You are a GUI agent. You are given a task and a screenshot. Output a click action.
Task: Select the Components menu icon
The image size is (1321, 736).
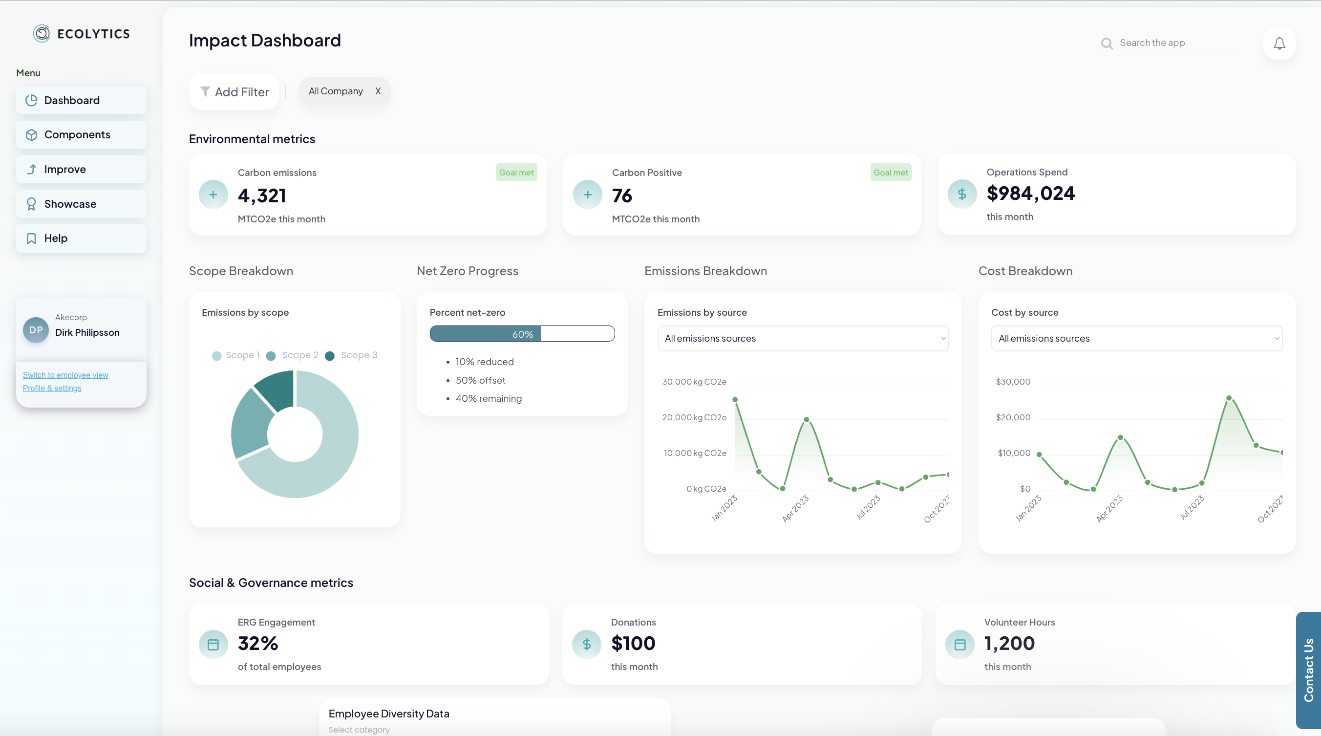pos(31,134)
